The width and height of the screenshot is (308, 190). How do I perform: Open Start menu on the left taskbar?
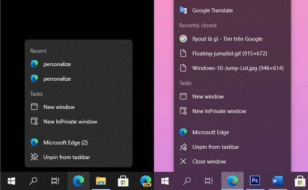[11, 180]
